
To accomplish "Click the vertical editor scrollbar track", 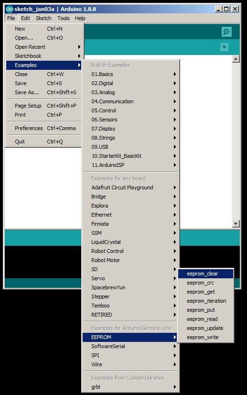I will coord(236,141).
